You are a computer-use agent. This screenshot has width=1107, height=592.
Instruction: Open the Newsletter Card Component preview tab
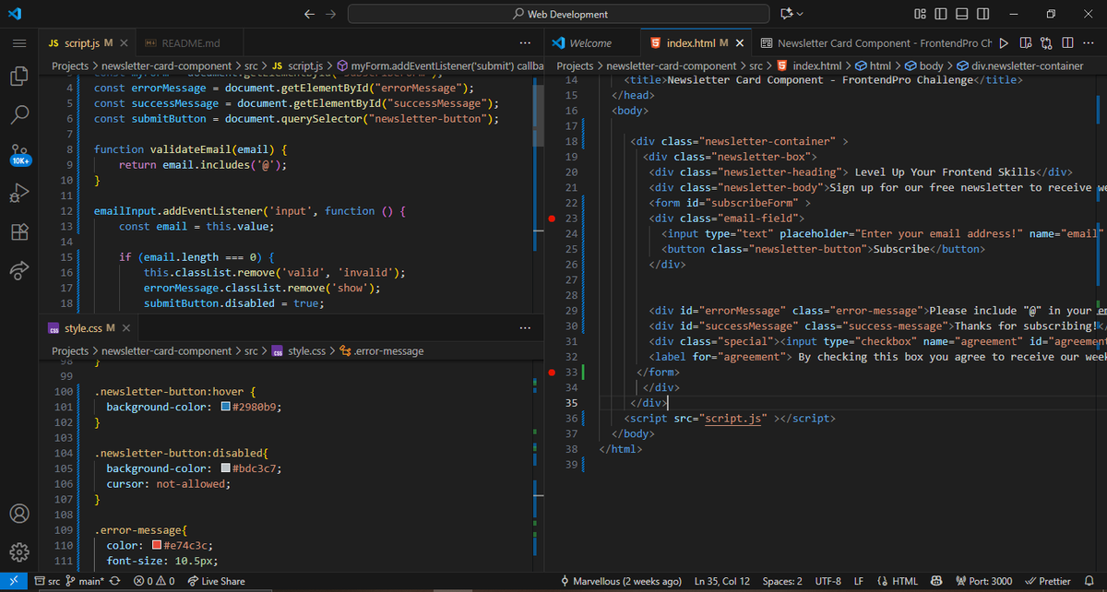(875, 43)
